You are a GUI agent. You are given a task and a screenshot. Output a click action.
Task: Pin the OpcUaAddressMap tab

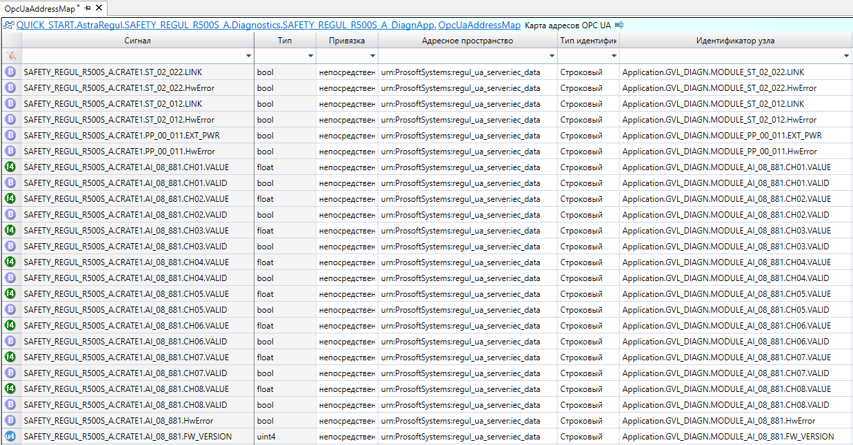click(x=88, y=8)
